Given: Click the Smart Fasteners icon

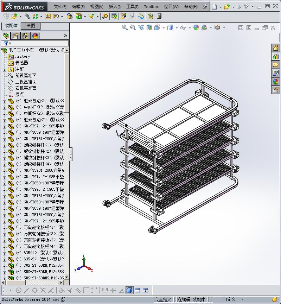Looking at the screenshot, I should pos(48,17).
